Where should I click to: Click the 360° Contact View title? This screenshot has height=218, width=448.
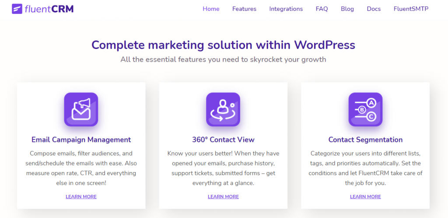pos(223,140)
